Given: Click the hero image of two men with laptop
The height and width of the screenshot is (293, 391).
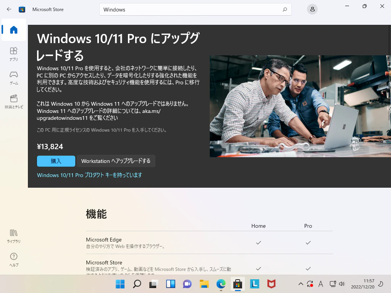Looking at the screenshot, I should coord(300,106).
